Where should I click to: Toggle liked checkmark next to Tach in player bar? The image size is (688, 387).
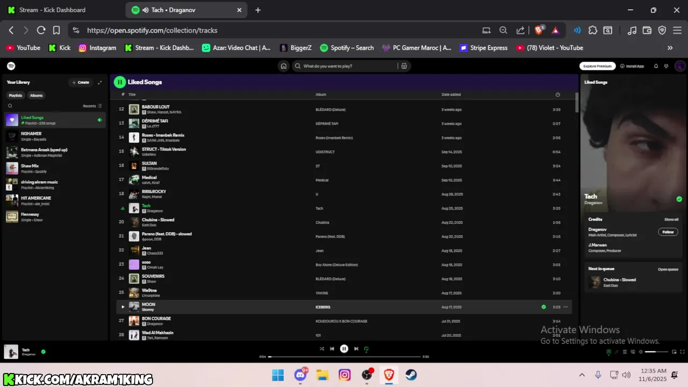click(43, 352)
